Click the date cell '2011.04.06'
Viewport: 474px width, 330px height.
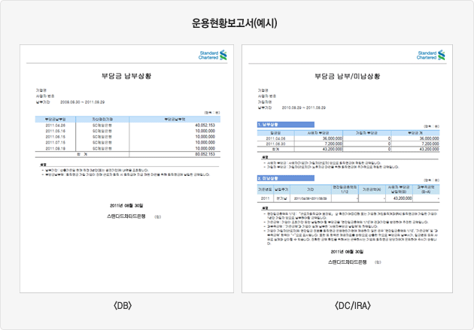coord(275,138)
